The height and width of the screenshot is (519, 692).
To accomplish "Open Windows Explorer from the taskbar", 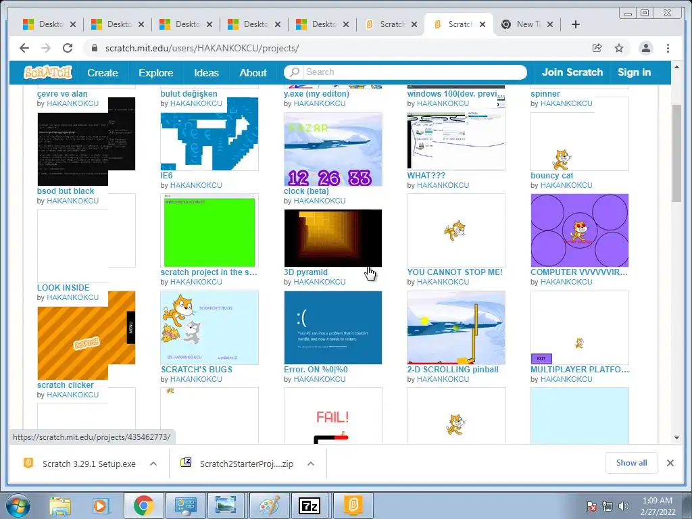I will click(x=60, y=505).
